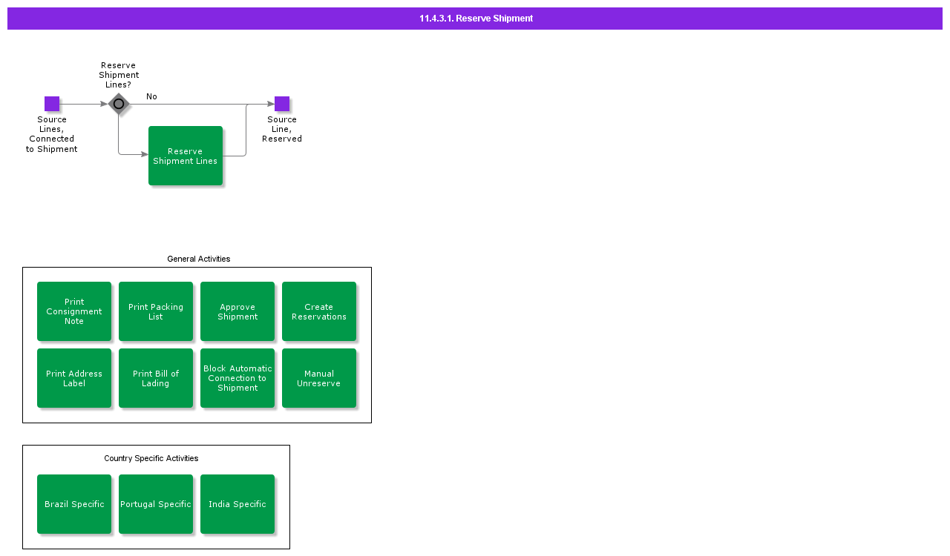Click the Reserve Shipment Lines? gateway diamond
Screen dimensions: 950x556
coord(119,104)
